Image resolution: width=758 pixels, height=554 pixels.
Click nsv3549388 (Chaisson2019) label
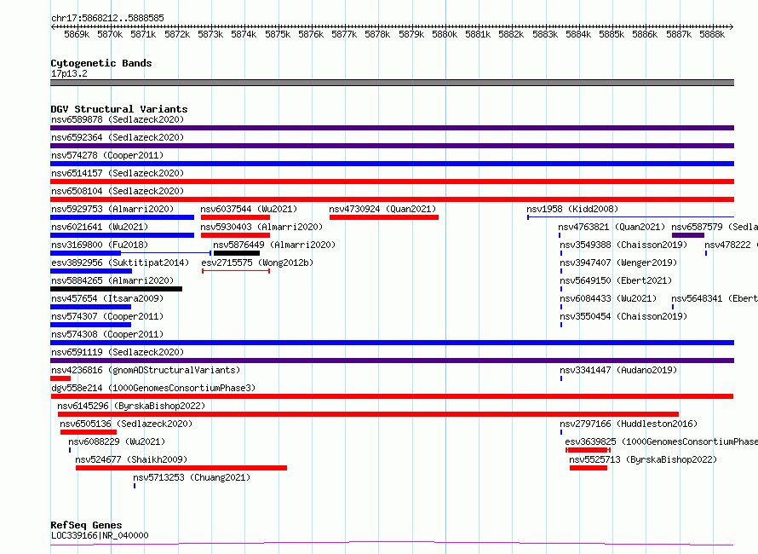[623, 245]
